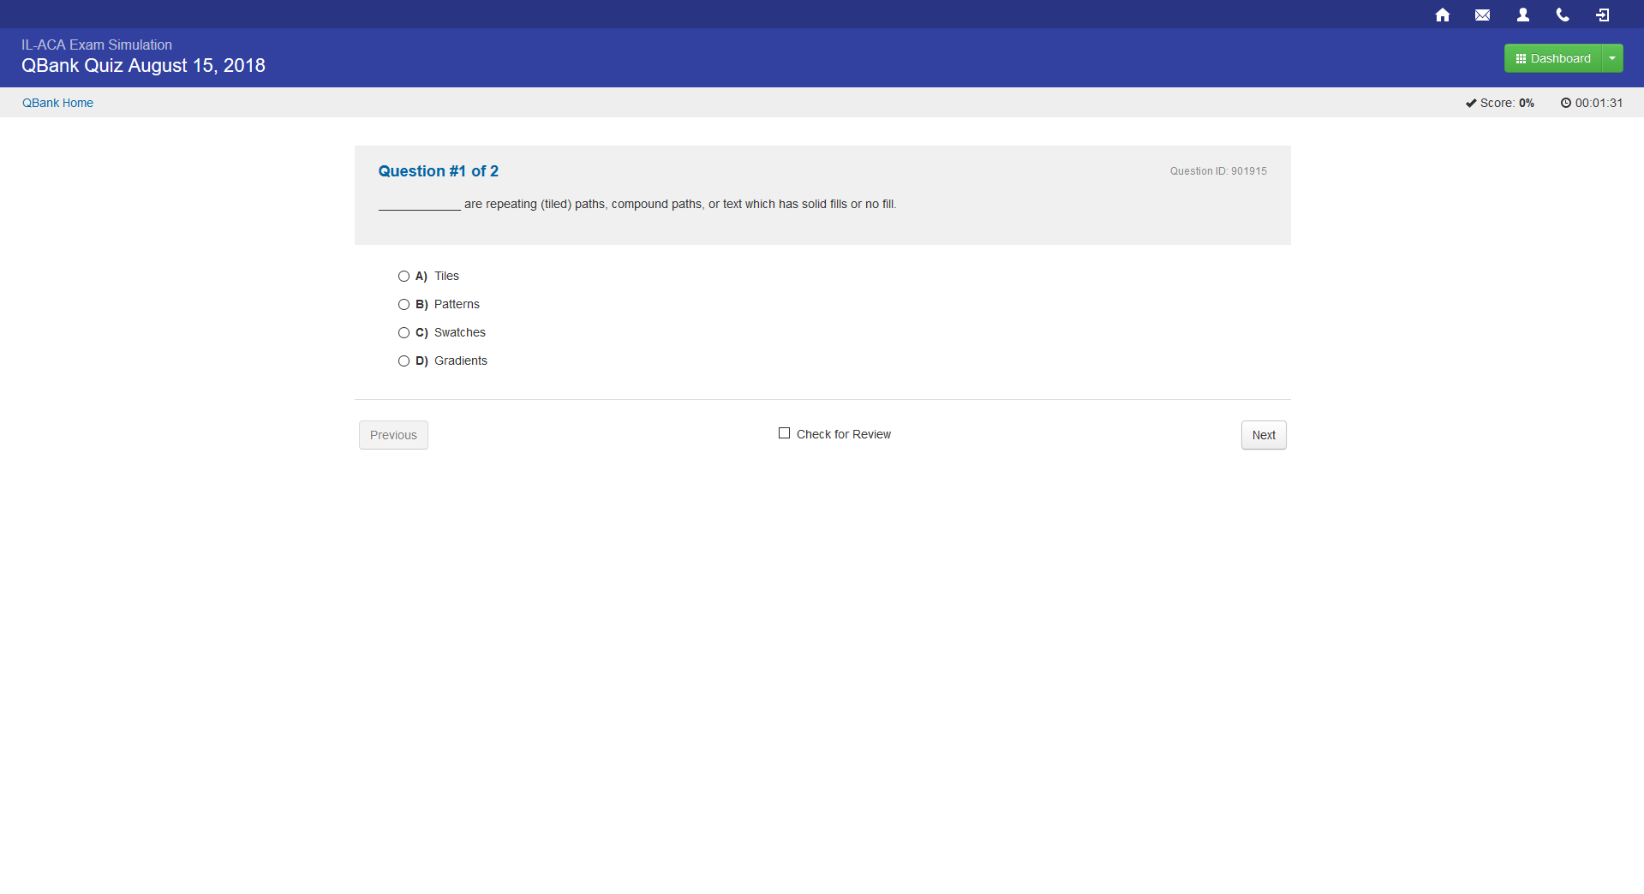Click the checkmark icon beside Score
This screenshot has height=894, width=1644.
coord(1470,103)
